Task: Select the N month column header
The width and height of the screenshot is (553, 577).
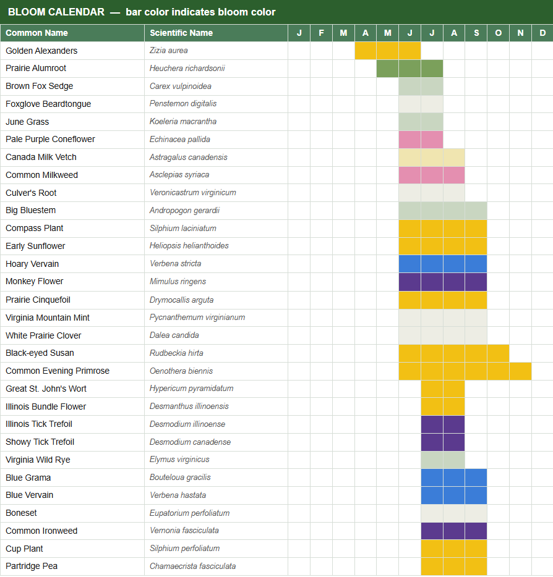Action: (x=521, y=33)
